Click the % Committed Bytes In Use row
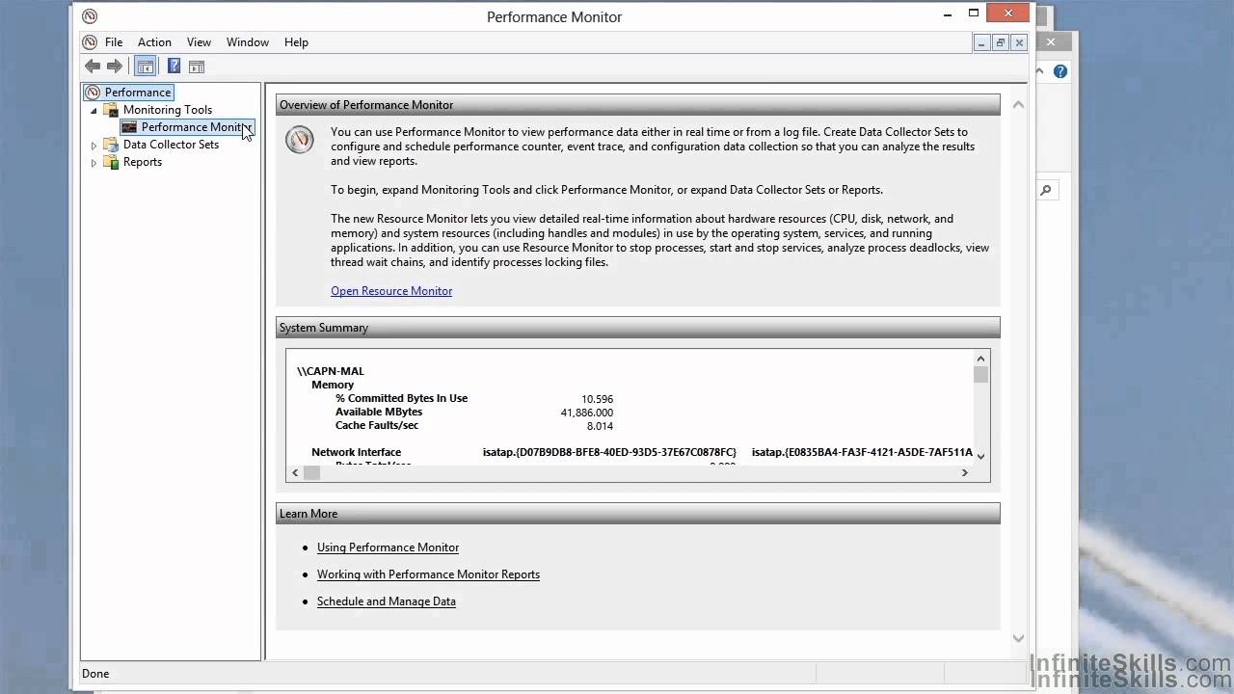This screenshot has width=1234, height=694. (x=474, y=398)
